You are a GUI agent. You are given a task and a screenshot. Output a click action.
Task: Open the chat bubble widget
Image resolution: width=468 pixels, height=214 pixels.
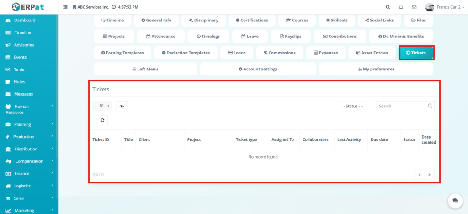click(454, 200)
